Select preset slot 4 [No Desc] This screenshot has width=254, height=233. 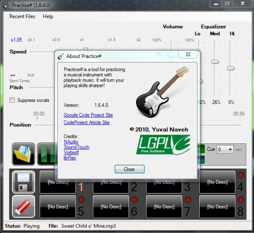pos(217,182)
